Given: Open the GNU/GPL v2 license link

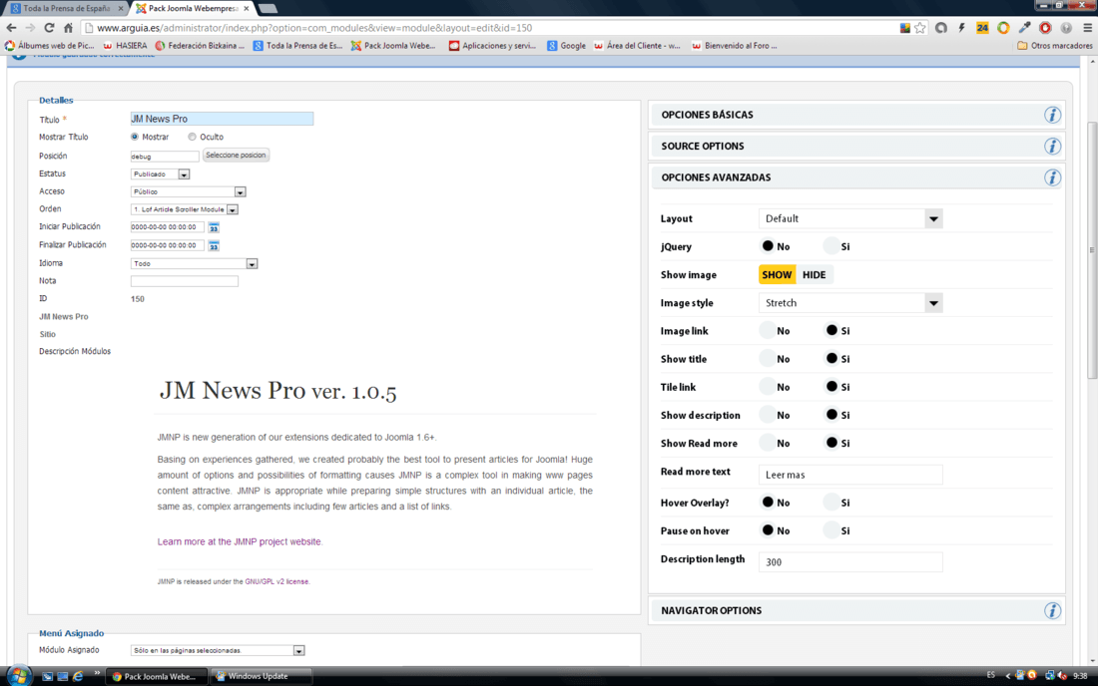Looking at the screenshot, I should click(x=276, y=582).
